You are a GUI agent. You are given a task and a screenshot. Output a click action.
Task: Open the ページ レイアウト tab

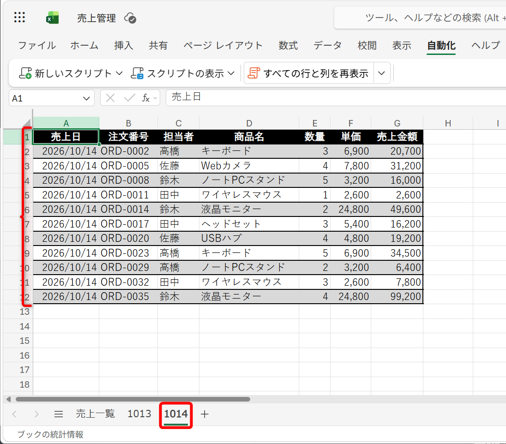pos(223,46)
